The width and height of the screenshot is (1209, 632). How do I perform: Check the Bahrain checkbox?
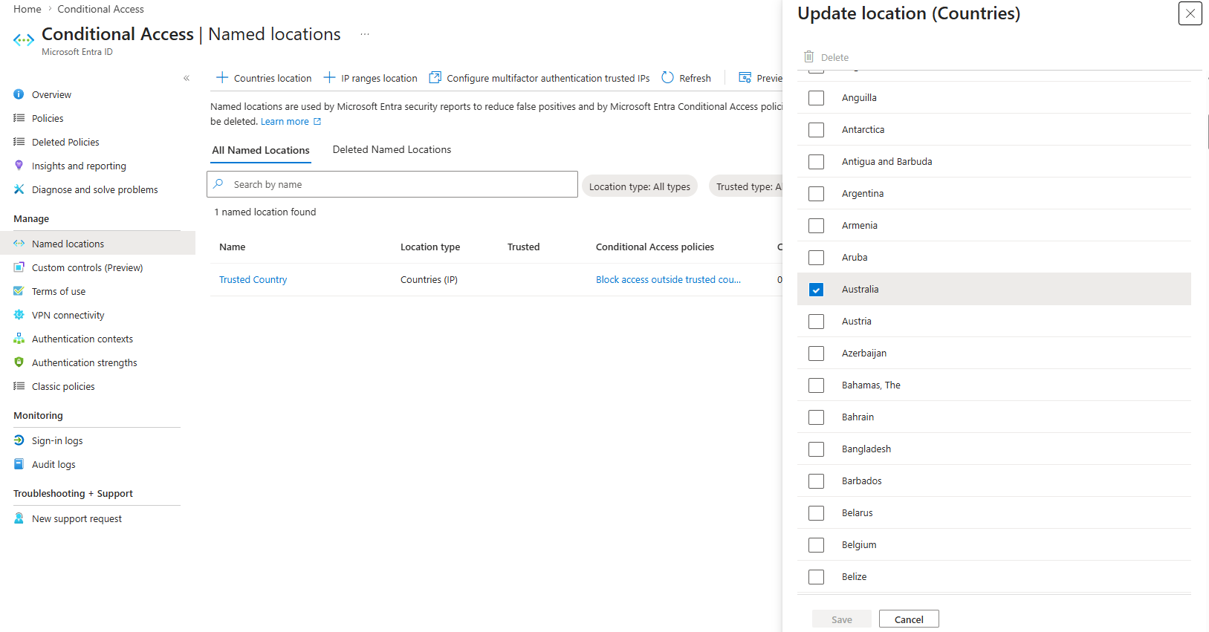tap(816, 417)
